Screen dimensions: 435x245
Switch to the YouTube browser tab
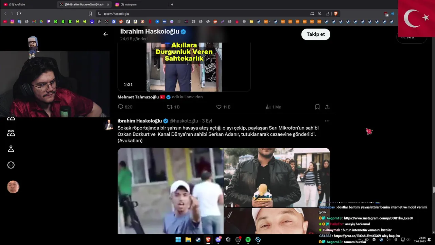[x=28, y=4]
